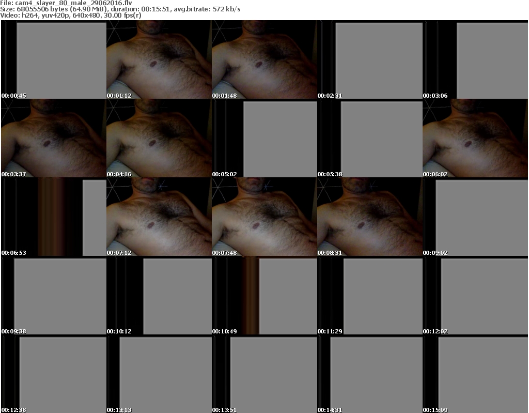Choose the thumbnail at 00:12:38

tap(54, 374)
